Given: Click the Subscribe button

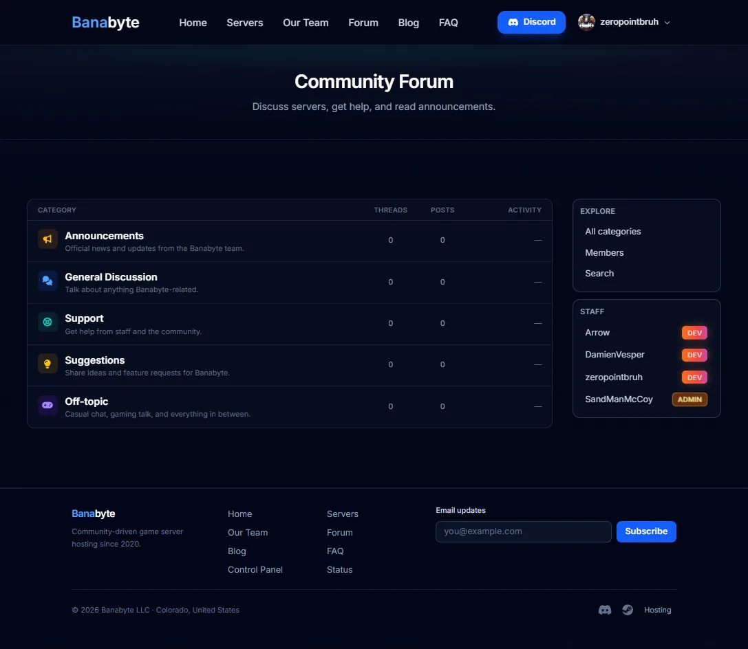Looking at the screenshot, I should [x=646, y=531].
